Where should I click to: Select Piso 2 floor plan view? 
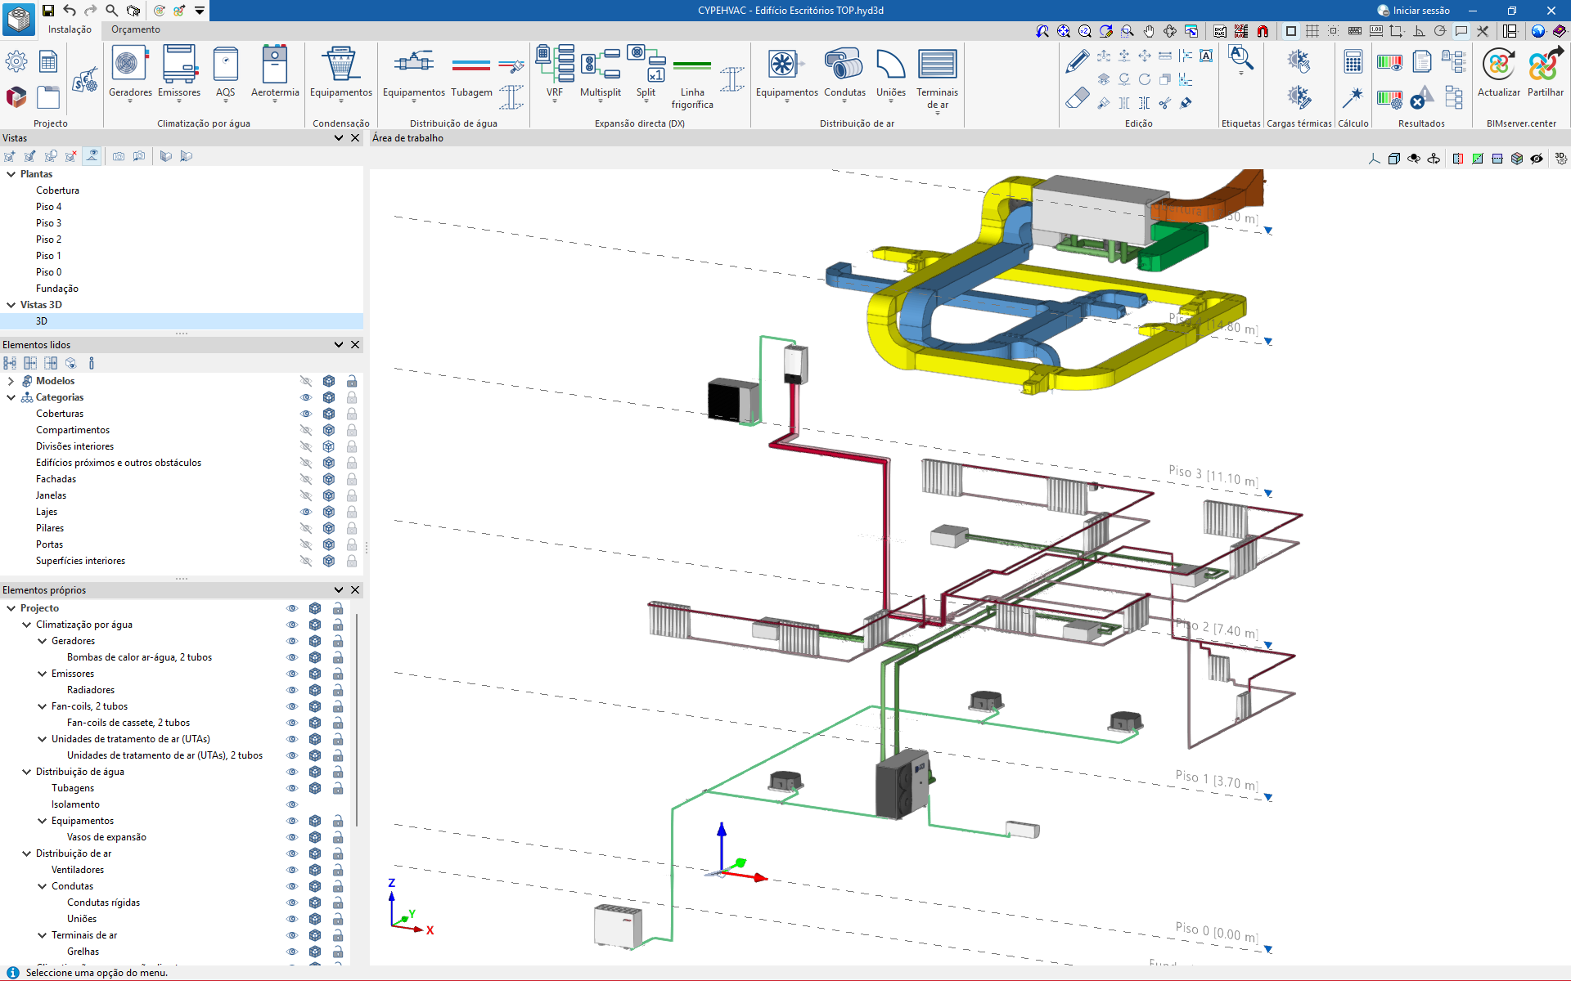(x=48, y=240)
